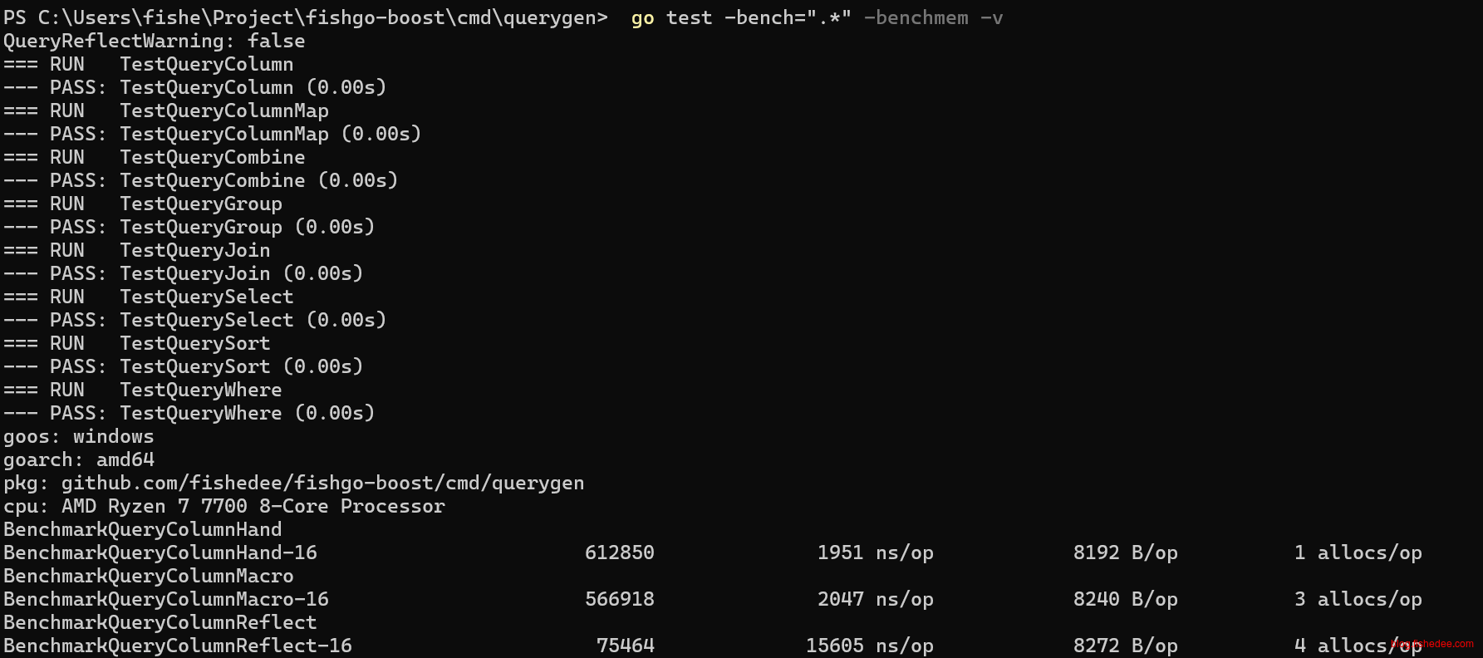Click the PowerShell prompt path ending in querygen
The width and height of the screenshot is (1483, 658).
(305, 18)
